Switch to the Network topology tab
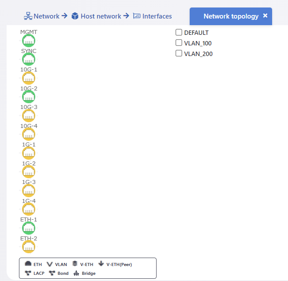288x281 pixels. [x=231, y=16]
